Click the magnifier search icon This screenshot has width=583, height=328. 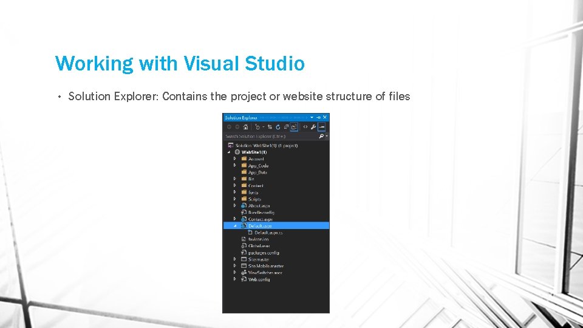(x=321, y=137)
